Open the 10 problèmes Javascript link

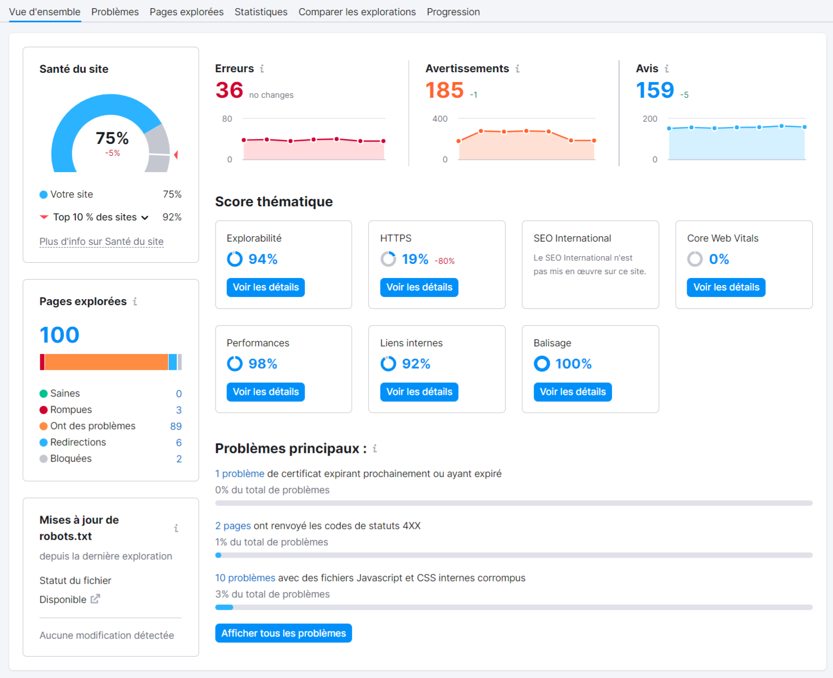click(x=245, y=578)
